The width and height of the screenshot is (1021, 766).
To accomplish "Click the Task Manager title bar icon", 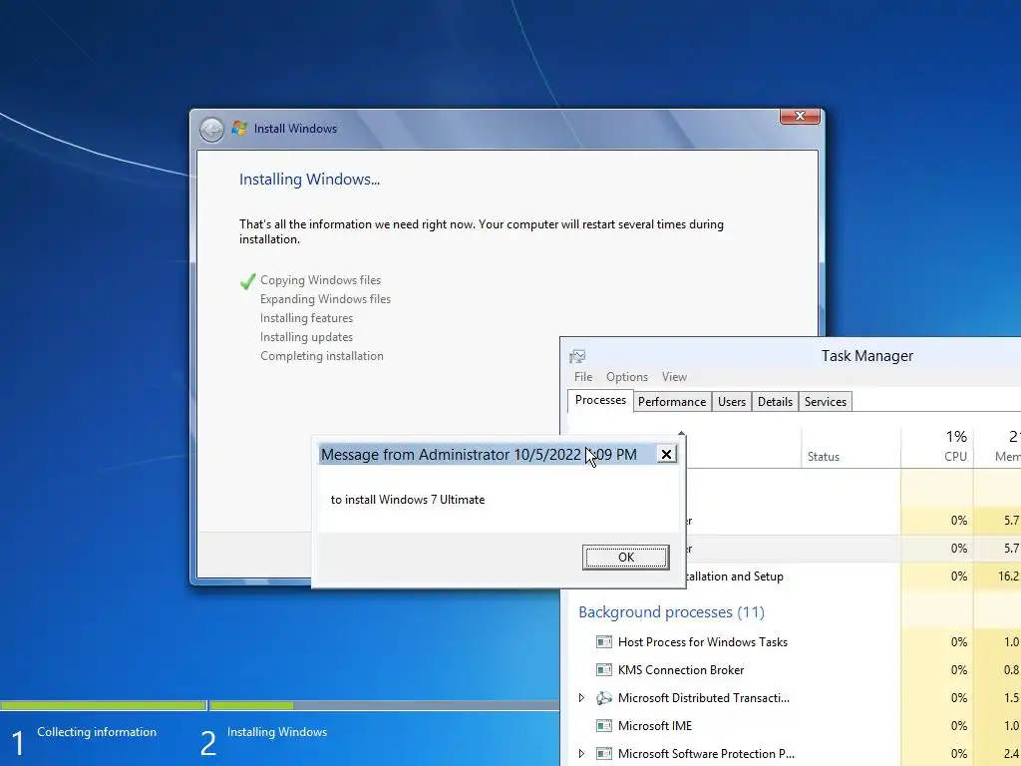I will coord(577,356).
